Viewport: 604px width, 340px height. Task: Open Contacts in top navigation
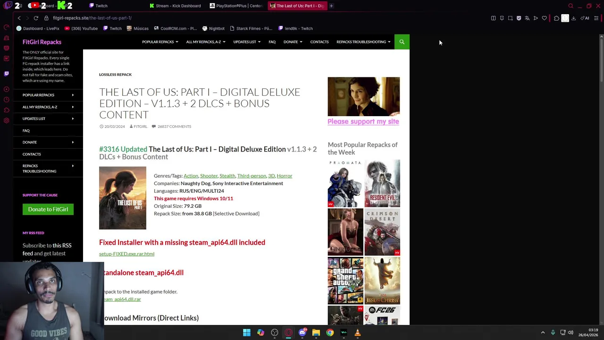pyautogui.click(x=319, y=42)
